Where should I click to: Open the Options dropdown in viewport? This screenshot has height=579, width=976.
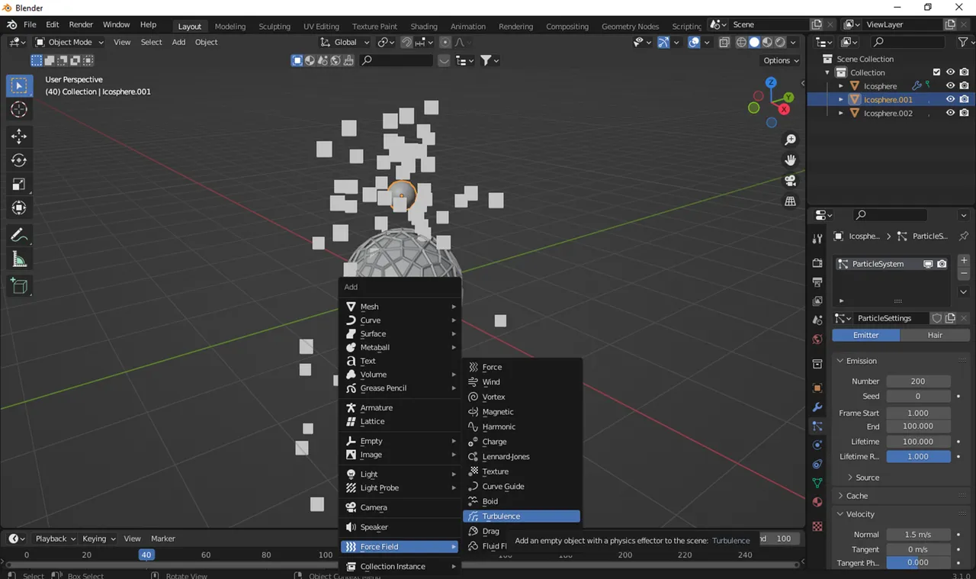781,60
